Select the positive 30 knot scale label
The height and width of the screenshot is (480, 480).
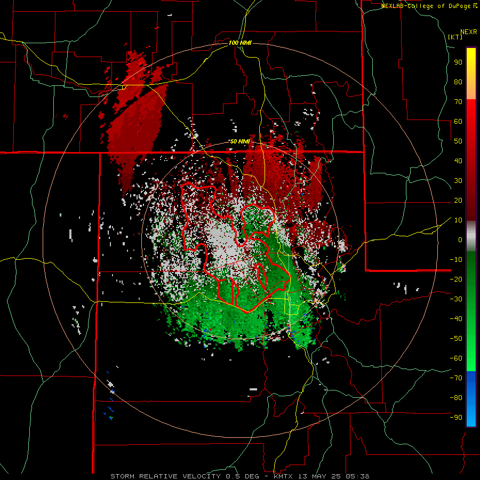pyautogui.click(x=458, y=181)
